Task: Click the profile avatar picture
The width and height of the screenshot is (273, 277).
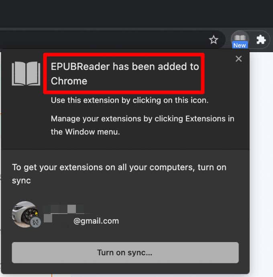Action: (25, 214)
